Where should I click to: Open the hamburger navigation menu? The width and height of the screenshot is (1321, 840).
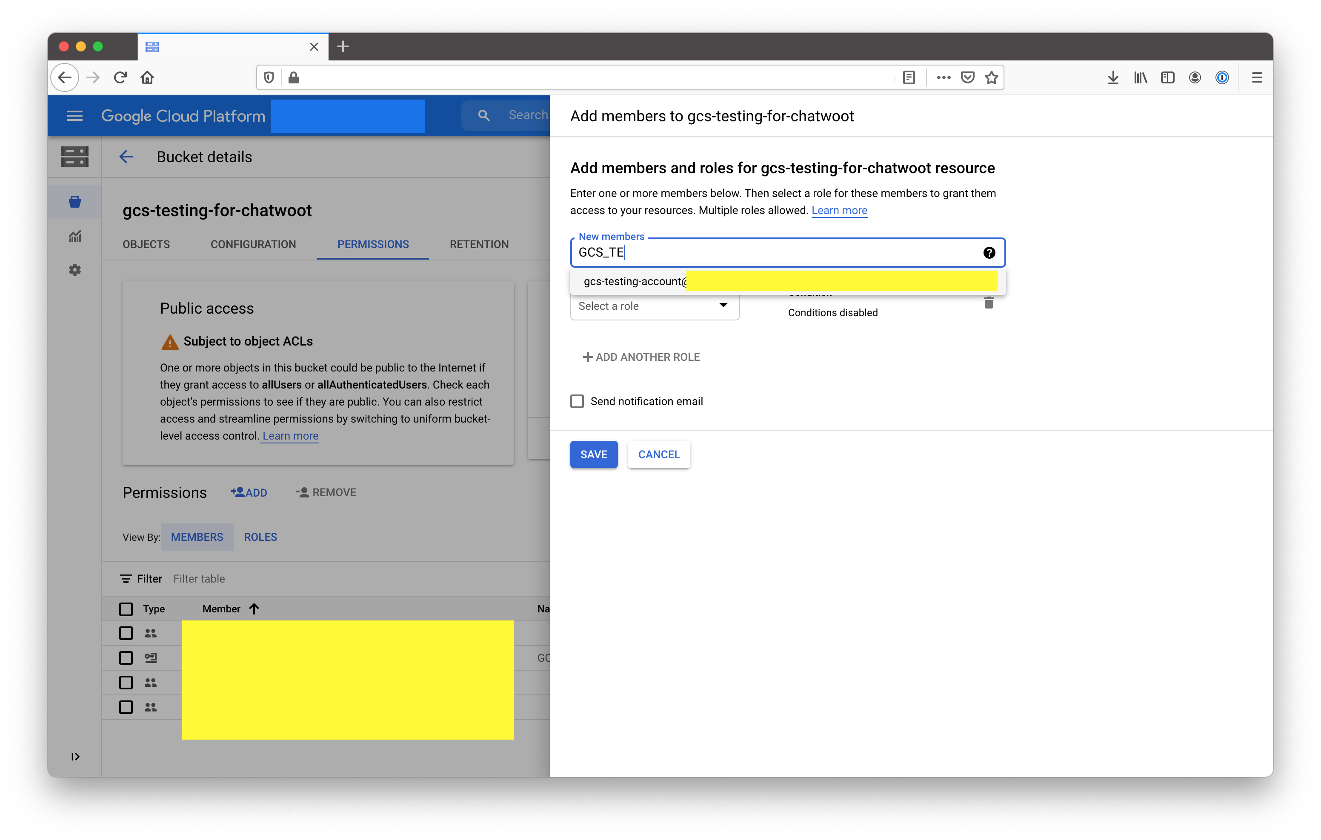[74, 116]
